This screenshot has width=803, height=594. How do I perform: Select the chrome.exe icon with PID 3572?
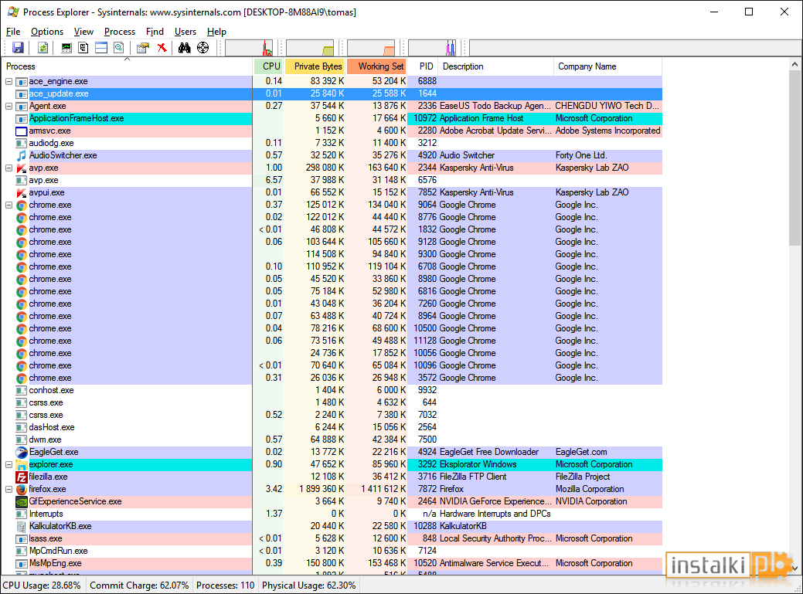(21, 378)
